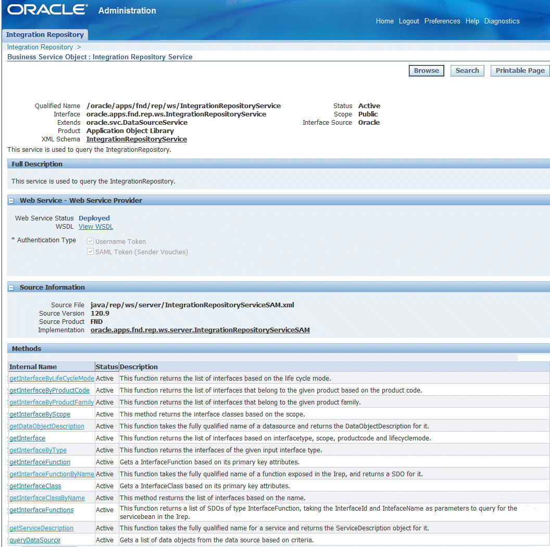Collapse the Web Service Provider section
Viewport: 550px width, 547px height.
pyautogui.click(x=11, y=201)
